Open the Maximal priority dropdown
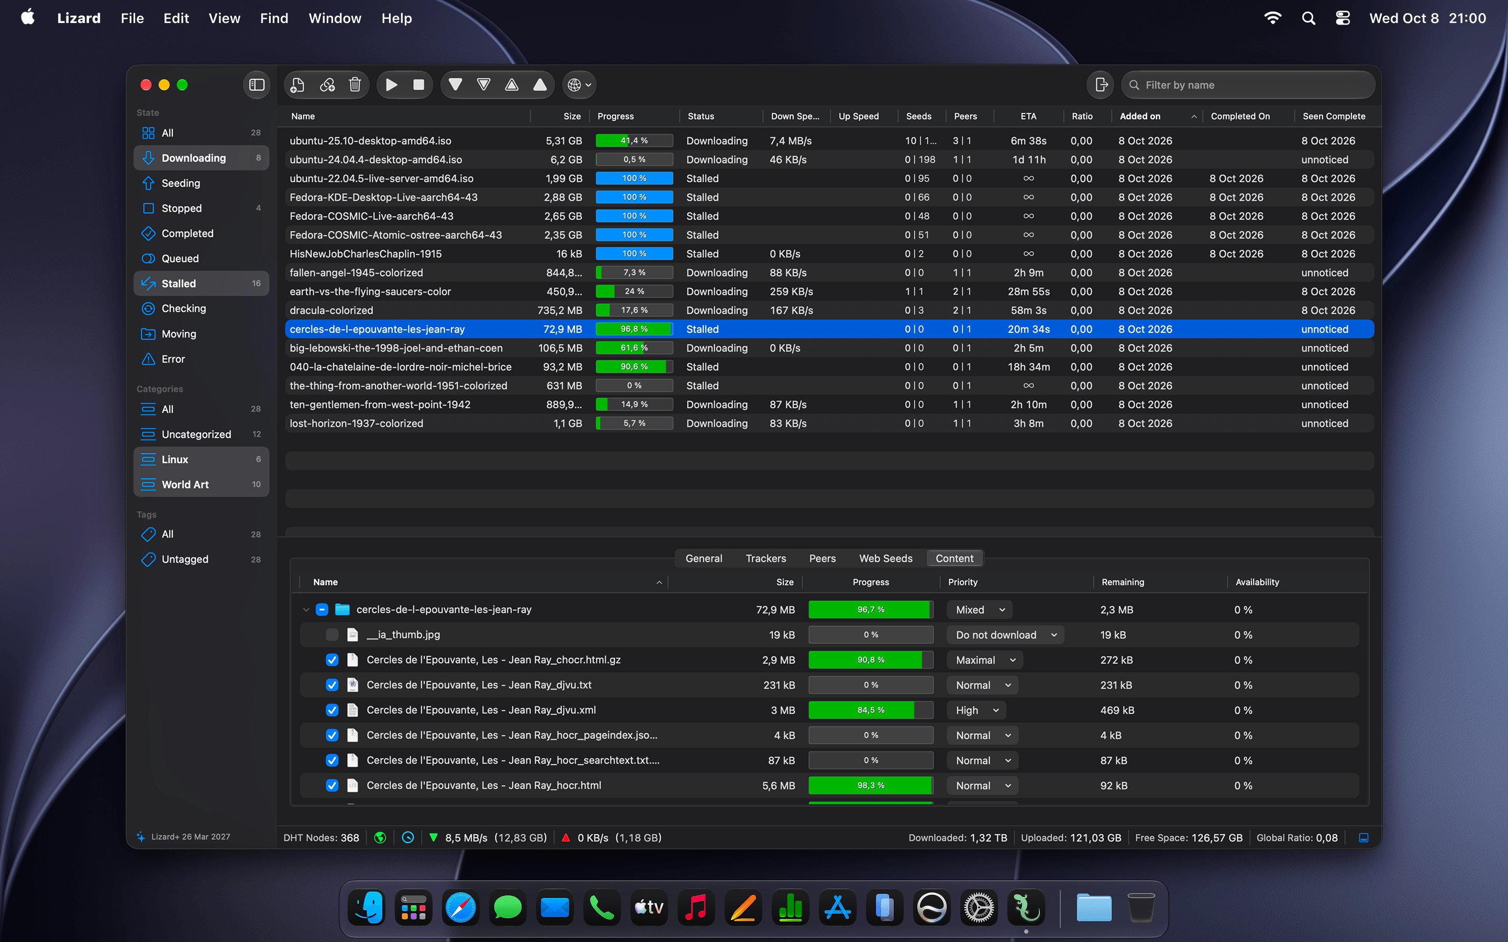Viewport: 1508px width, 942px height. 985,660
